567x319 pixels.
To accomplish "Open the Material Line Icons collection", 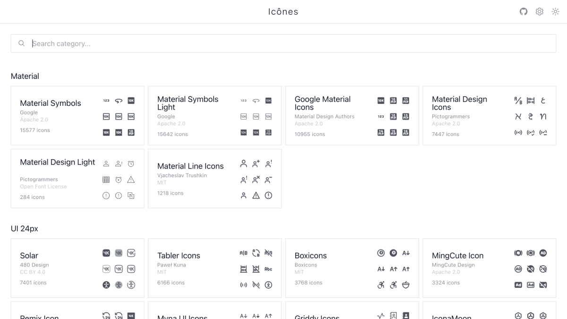I will point(215,179).
